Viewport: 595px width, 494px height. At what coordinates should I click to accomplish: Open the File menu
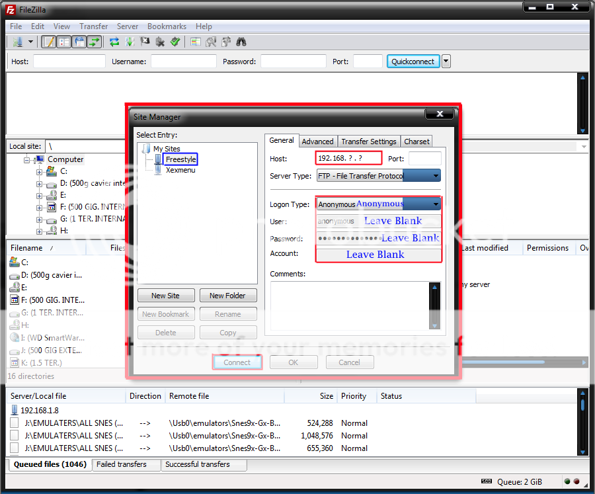tap(16, 26)
